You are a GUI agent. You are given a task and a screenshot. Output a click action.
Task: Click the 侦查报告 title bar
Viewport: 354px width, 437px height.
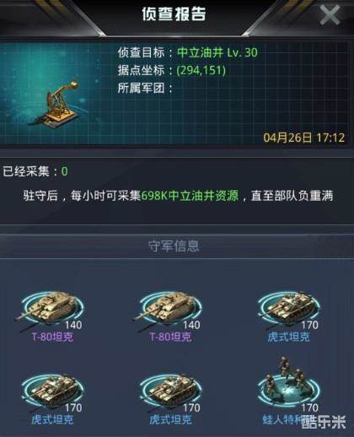(174, 13)
